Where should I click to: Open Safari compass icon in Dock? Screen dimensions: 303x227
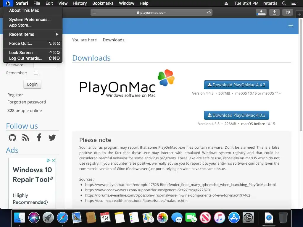point(62,218)
